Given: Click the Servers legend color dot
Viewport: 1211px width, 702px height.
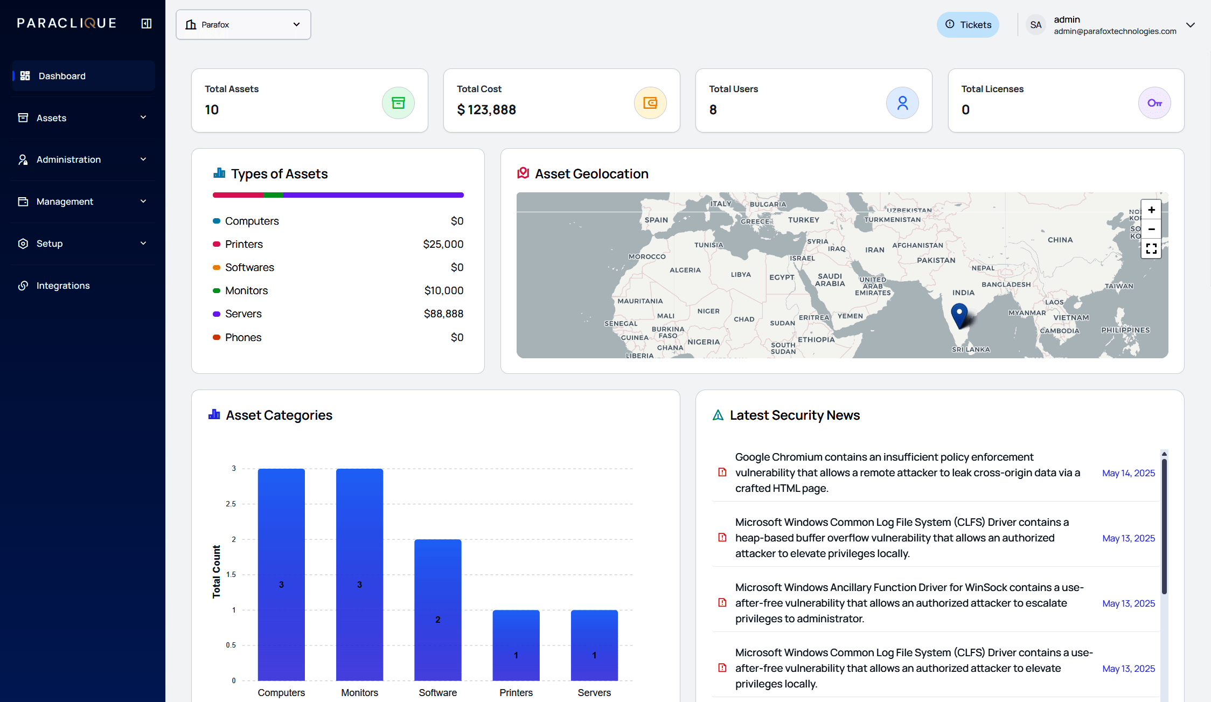Looking at the screenshot, I should pyautogui.click(x=217, y=314).
